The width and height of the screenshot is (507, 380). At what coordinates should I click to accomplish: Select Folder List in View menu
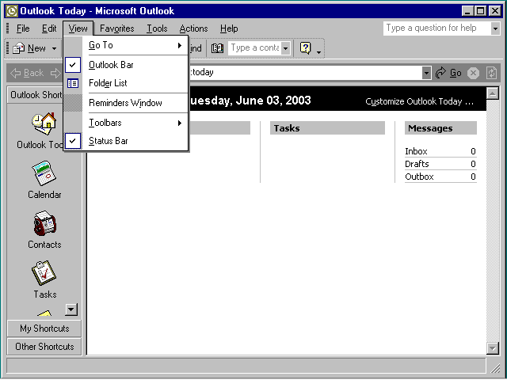(x=126, y=83)
